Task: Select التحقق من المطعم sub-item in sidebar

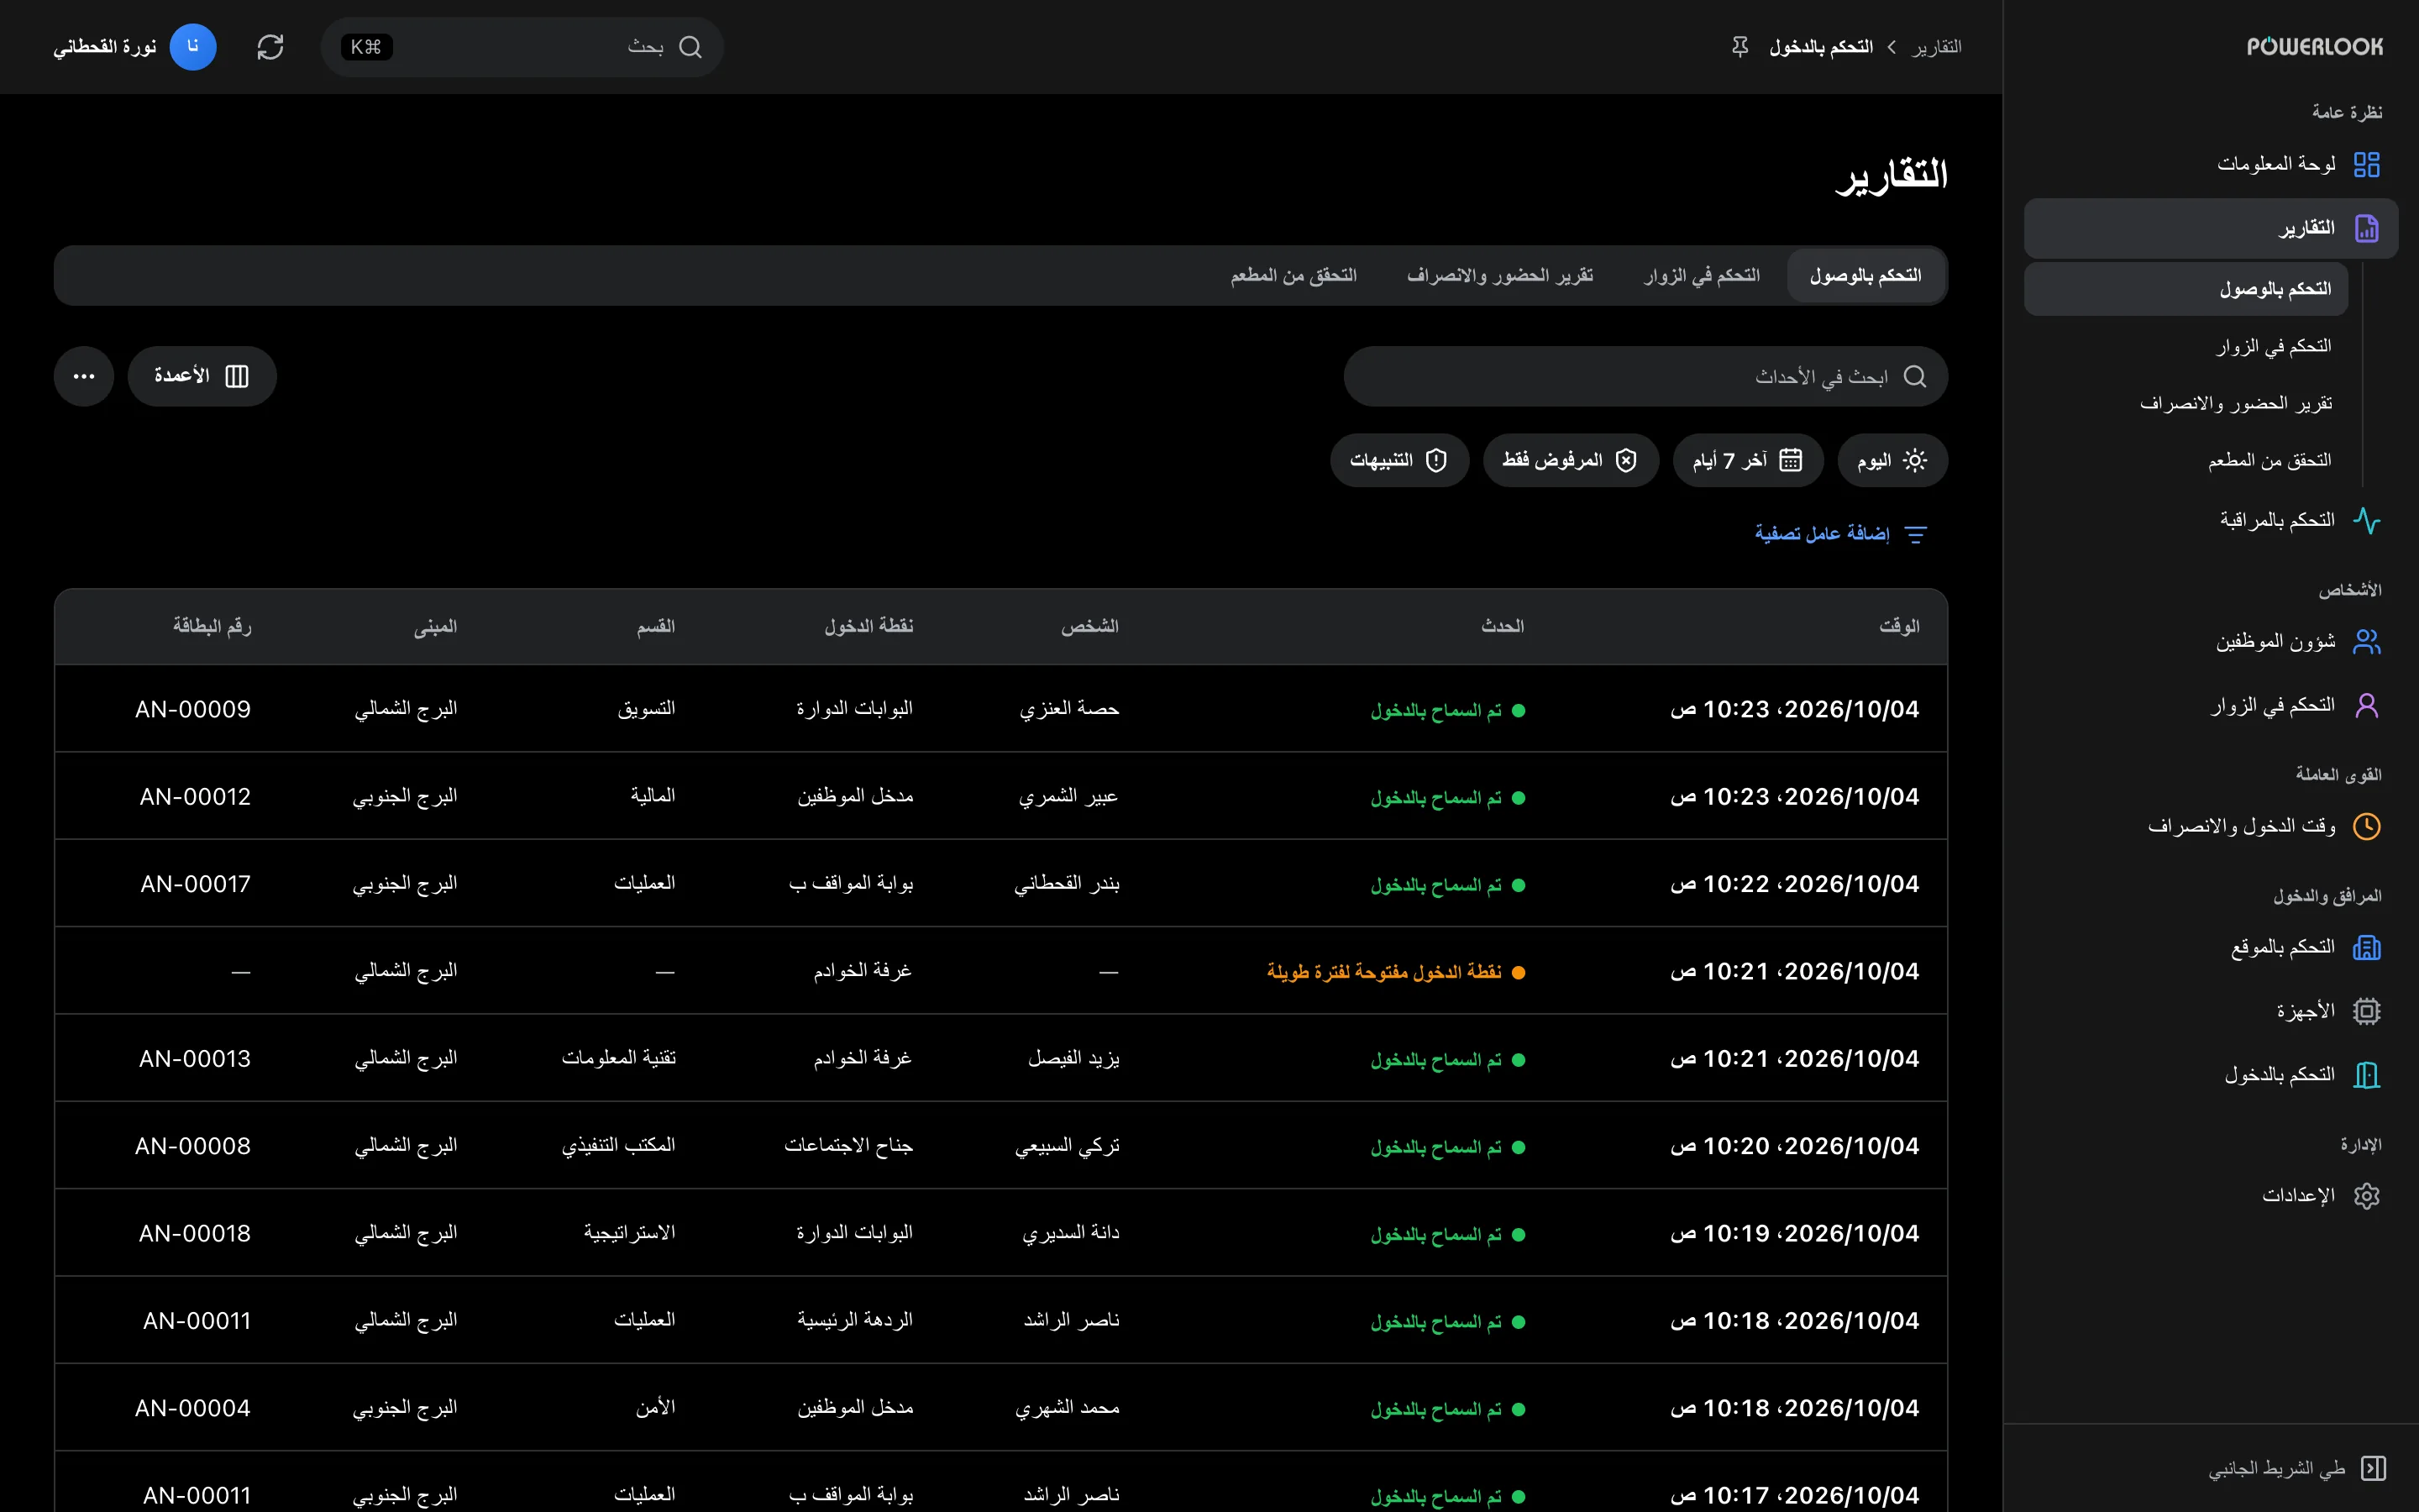Action: pos(2186,461)
